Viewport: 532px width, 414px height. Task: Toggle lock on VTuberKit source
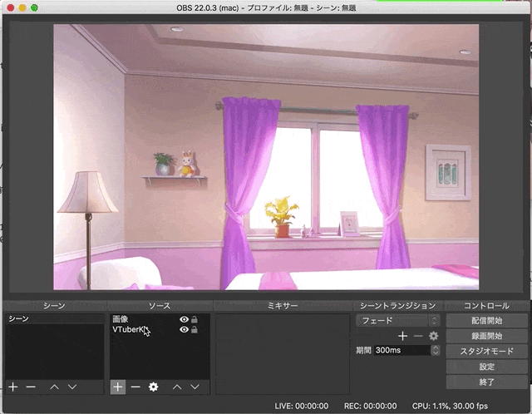195,329
